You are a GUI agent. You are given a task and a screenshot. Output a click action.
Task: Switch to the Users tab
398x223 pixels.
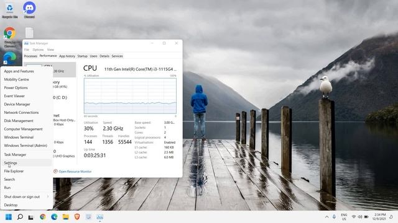tap(93, 56)
